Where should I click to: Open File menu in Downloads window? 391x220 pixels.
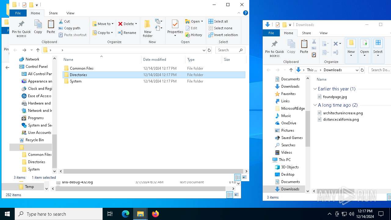(271, 33)
